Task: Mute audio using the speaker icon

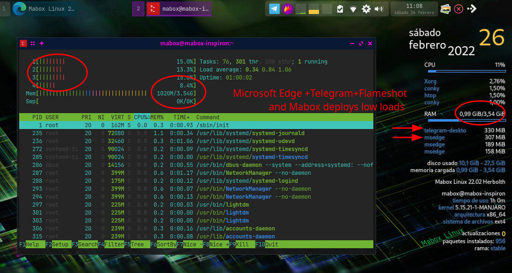Action: [x=378, y=8]
